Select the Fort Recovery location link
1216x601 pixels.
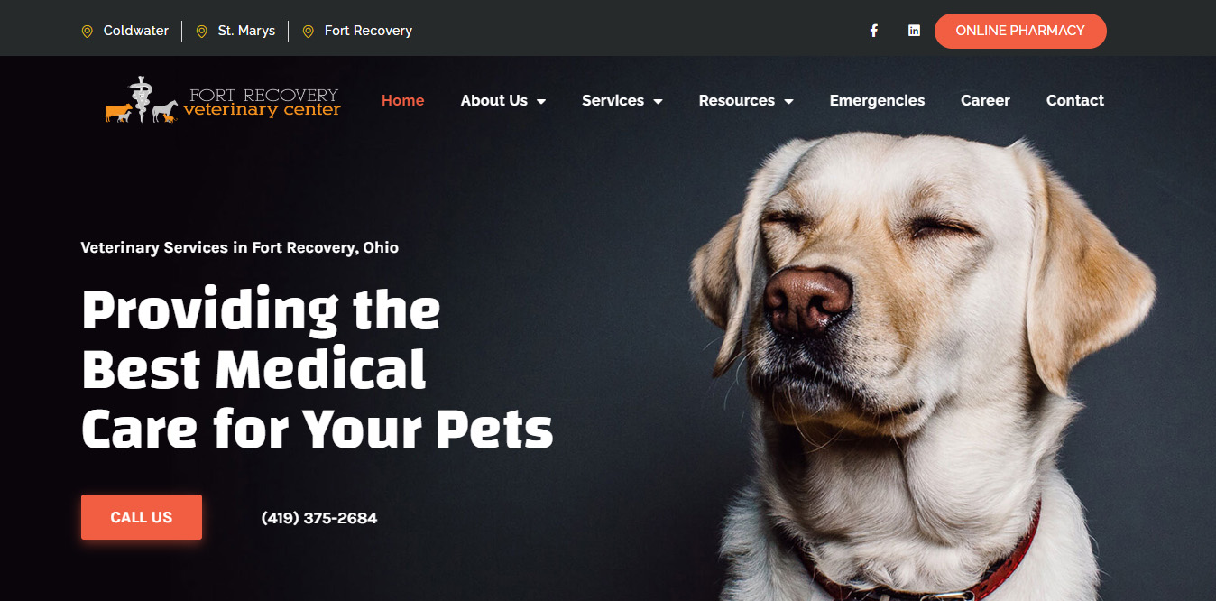click(368, 31)
